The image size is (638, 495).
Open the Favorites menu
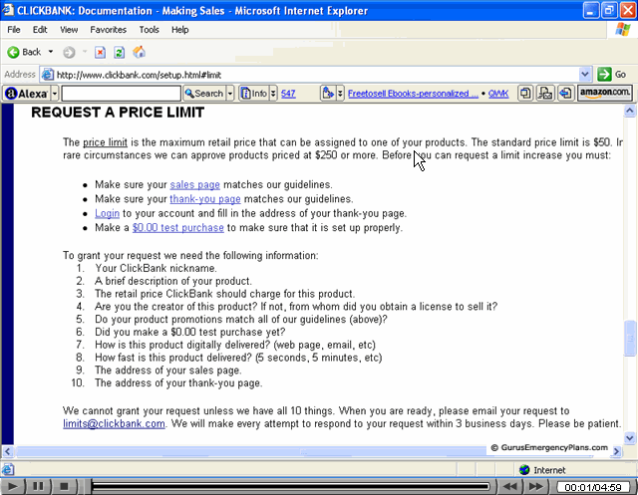click(x=109, y=30)
